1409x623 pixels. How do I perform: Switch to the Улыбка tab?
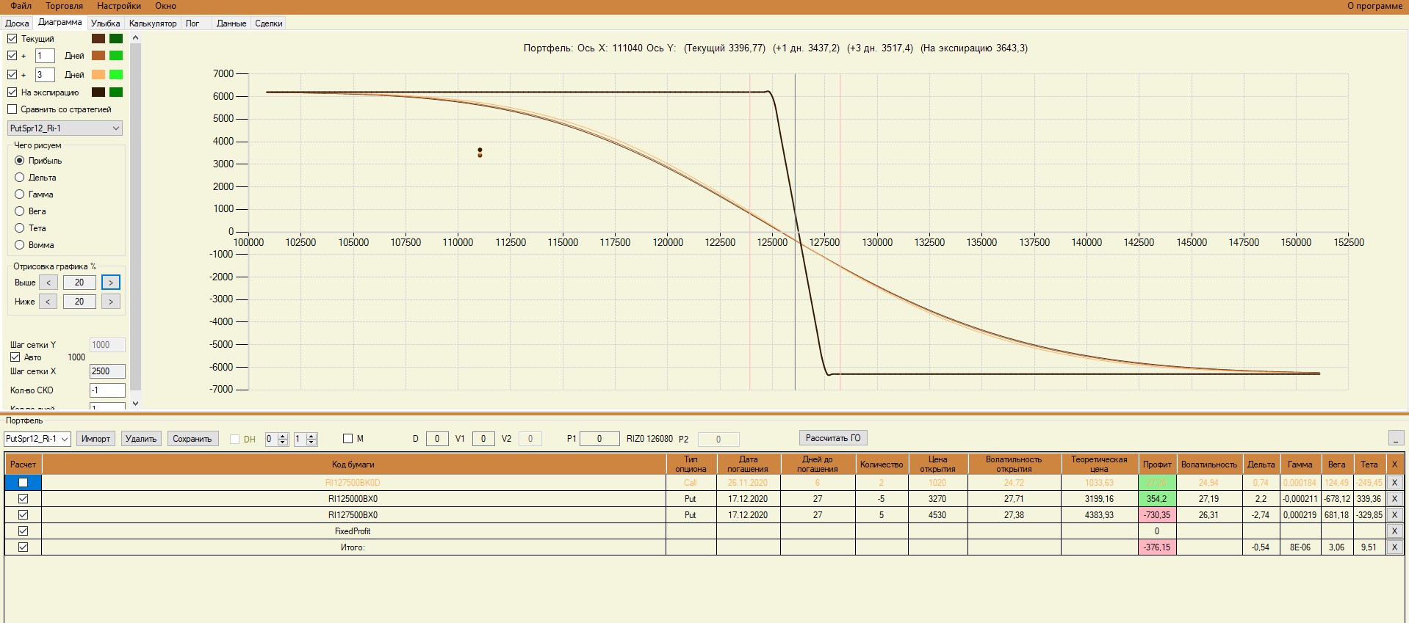tap(105, 23)
